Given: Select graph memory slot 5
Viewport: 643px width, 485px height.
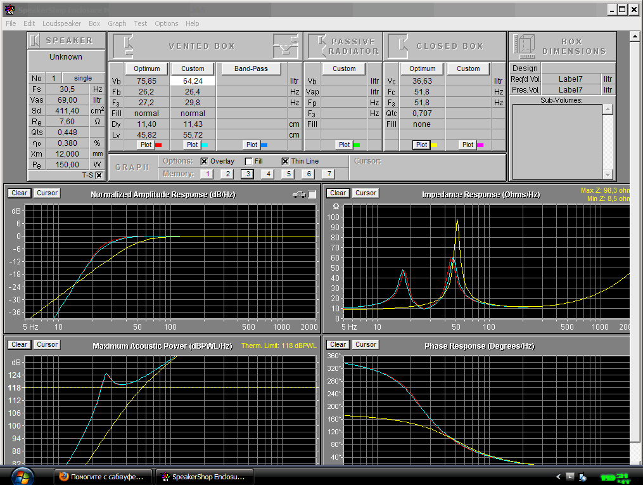Looking at the screenshot, I should click(x=288, y=174).
